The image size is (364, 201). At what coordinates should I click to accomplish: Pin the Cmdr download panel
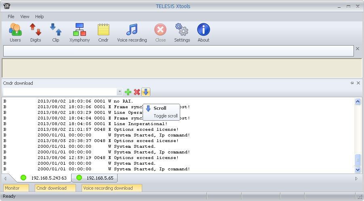(351, 83)
